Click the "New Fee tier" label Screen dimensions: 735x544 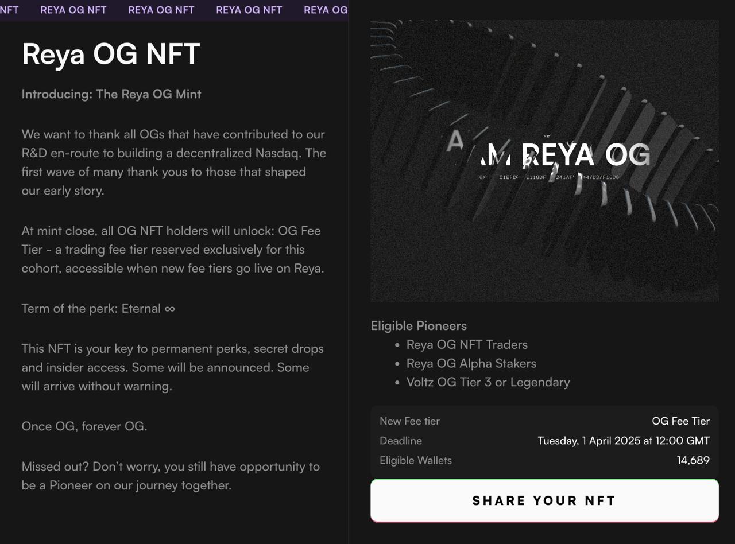(x=409, y=421)
